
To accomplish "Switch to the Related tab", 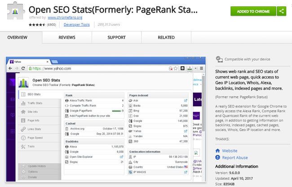I will 166,37.
